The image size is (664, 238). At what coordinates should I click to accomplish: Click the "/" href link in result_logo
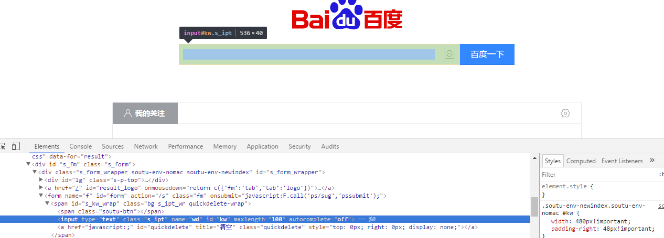point(77,188)
